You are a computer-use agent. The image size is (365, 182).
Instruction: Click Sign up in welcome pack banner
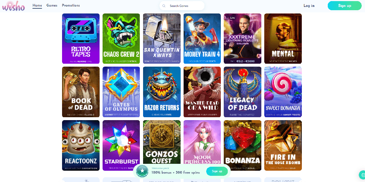pos(217,171)
